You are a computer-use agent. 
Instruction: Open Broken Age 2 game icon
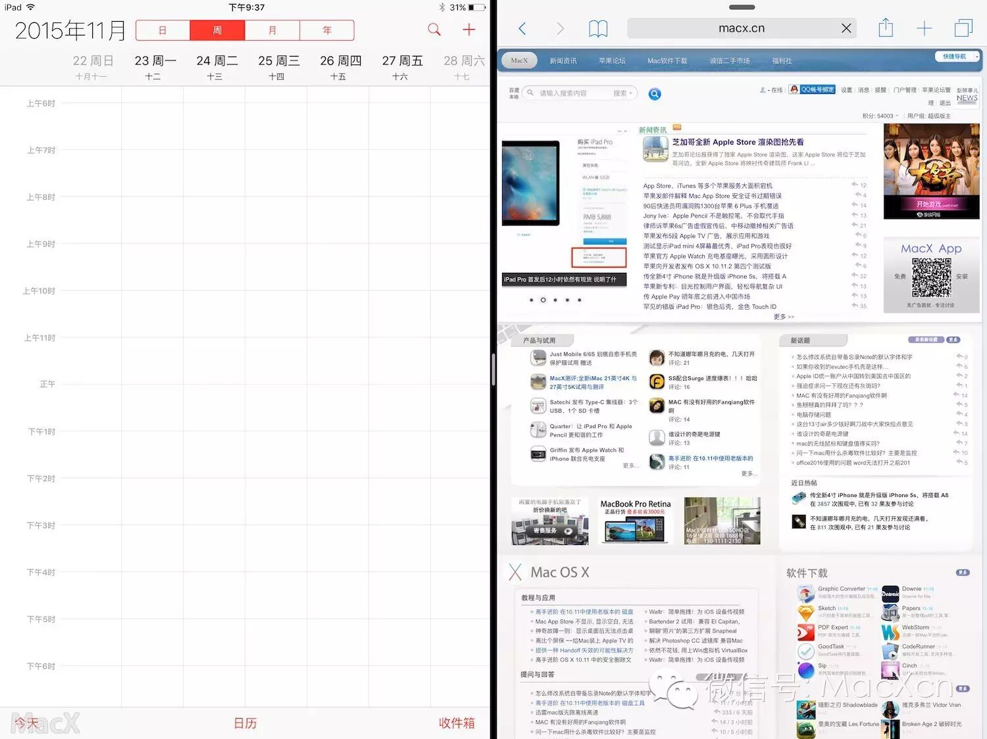pyautogui.click(x=890, y=728)
